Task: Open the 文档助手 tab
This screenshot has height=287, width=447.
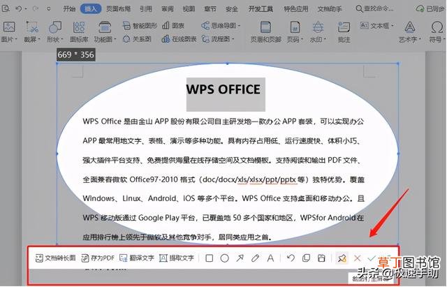Action: click(330, 9)
